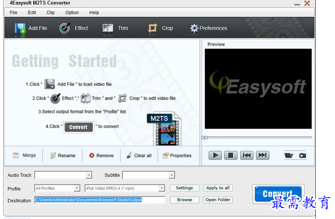Viewport: 335px width, 219px height.
Task: Expand the Audio Track dropdown
Action: [x=89, y=175]
